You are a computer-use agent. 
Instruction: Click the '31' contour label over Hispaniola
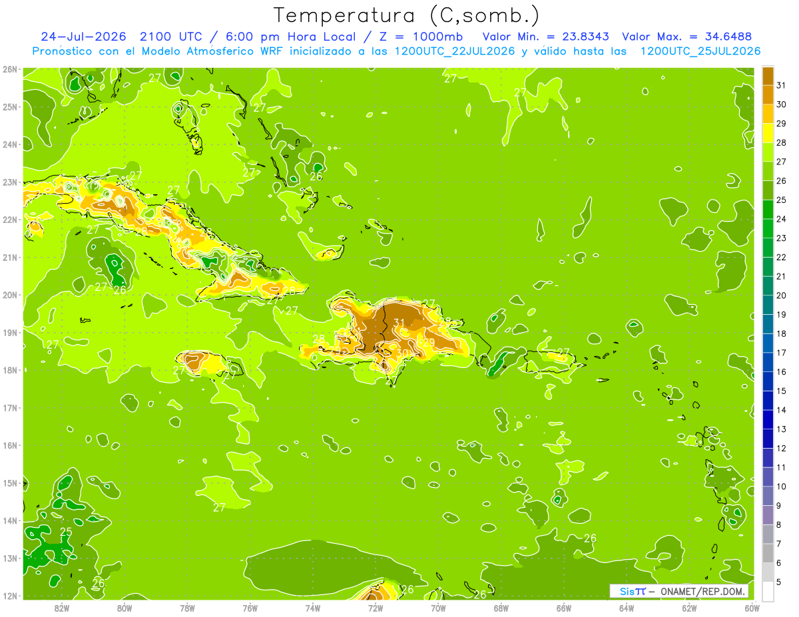coord(400,323)
